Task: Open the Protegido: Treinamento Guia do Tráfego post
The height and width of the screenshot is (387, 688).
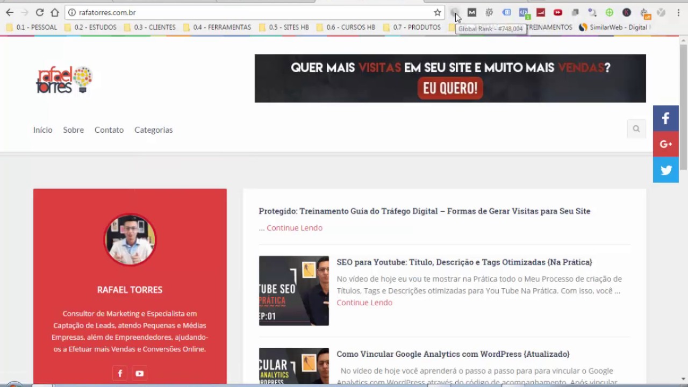Action: tap(425, 211)
